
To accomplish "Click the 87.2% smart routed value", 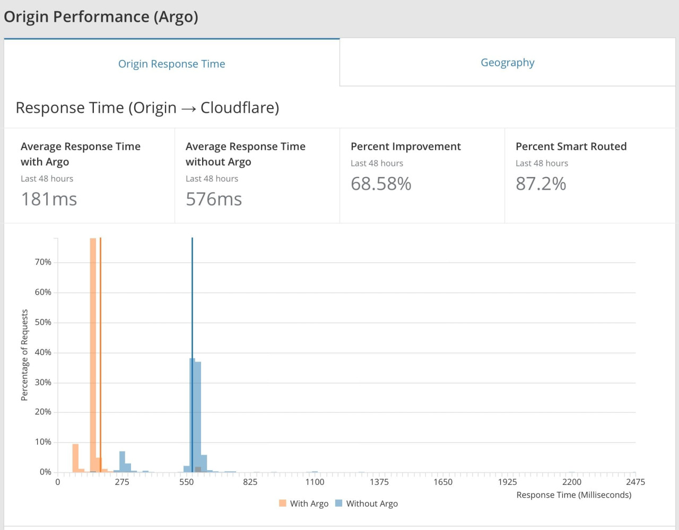I will tap(541, 184).
